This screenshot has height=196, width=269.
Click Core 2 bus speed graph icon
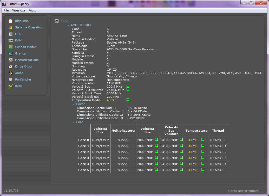(x=156, y=152)
